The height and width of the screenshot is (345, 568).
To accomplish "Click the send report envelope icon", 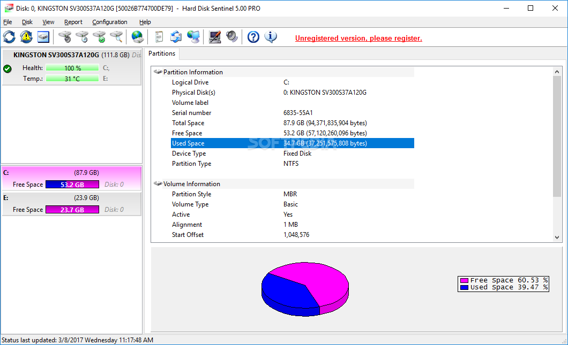I will click(x=176, y=37).
